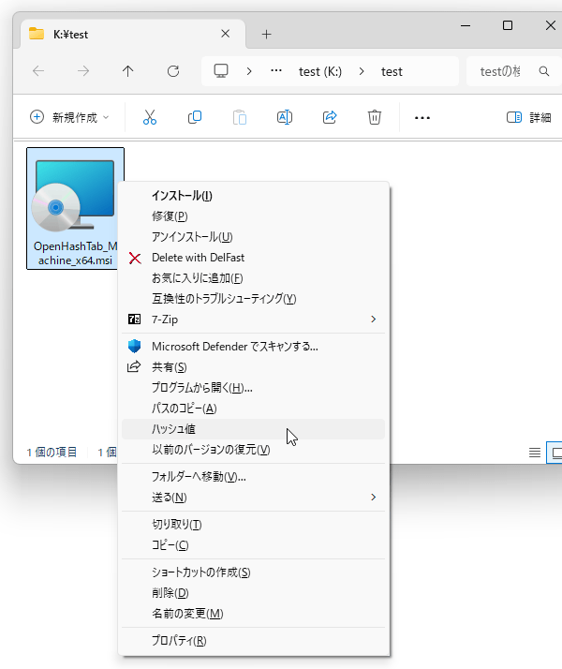
Task: Expand the 送る(N) submenu
Action: [x=253, y=497]
